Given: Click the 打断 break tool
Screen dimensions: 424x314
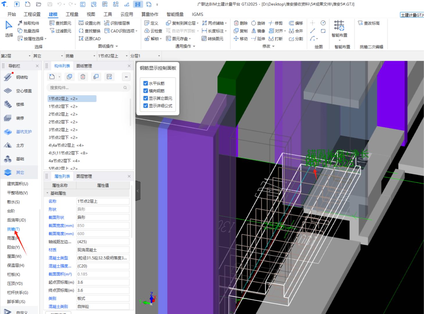Looking at the screenshot, I should click(275, 39).
